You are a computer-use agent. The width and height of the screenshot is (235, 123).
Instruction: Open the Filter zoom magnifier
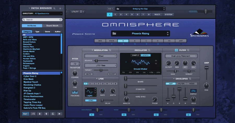[188, 50]
